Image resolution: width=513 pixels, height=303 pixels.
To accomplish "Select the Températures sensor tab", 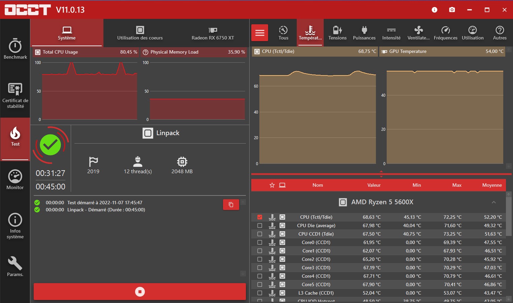I will (310, 33).
